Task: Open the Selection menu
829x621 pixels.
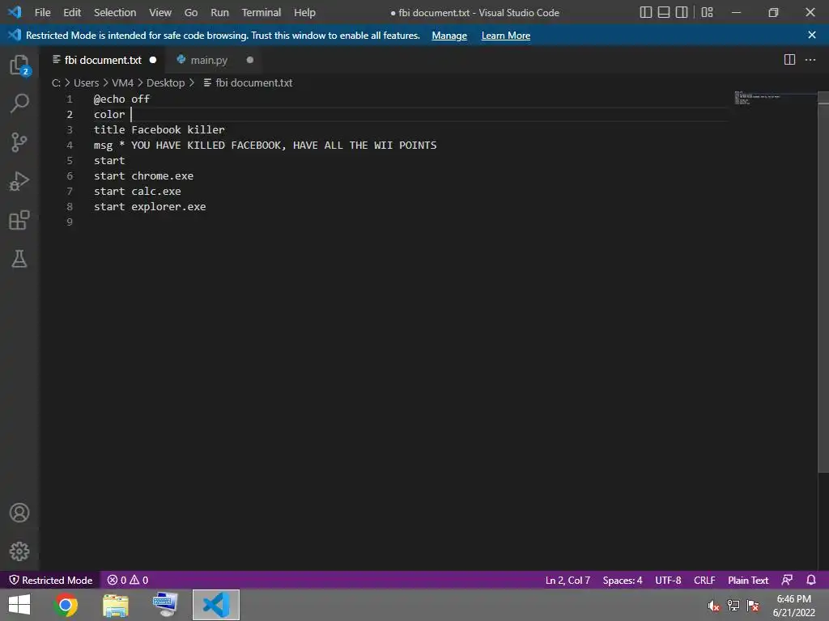Action: point(115,12)
